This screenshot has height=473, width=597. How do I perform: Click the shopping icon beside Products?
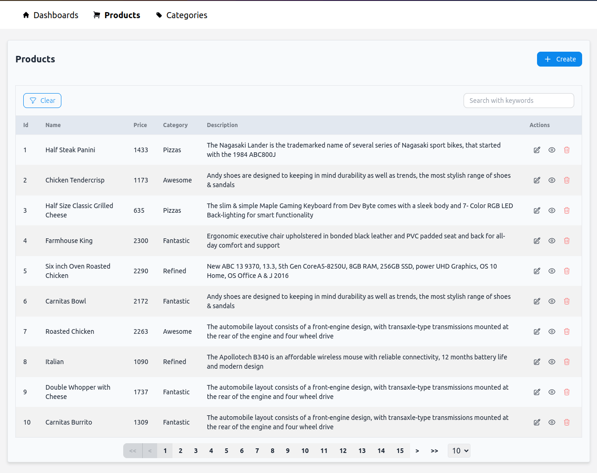tap(96, 15)
